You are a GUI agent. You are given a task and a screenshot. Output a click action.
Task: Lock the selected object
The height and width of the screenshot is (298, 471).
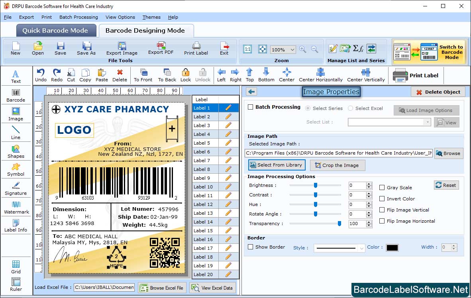186,75
